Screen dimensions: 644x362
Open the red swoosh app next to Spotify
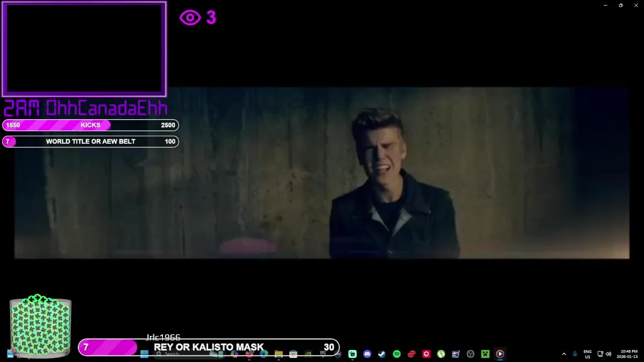pos(412,354)
